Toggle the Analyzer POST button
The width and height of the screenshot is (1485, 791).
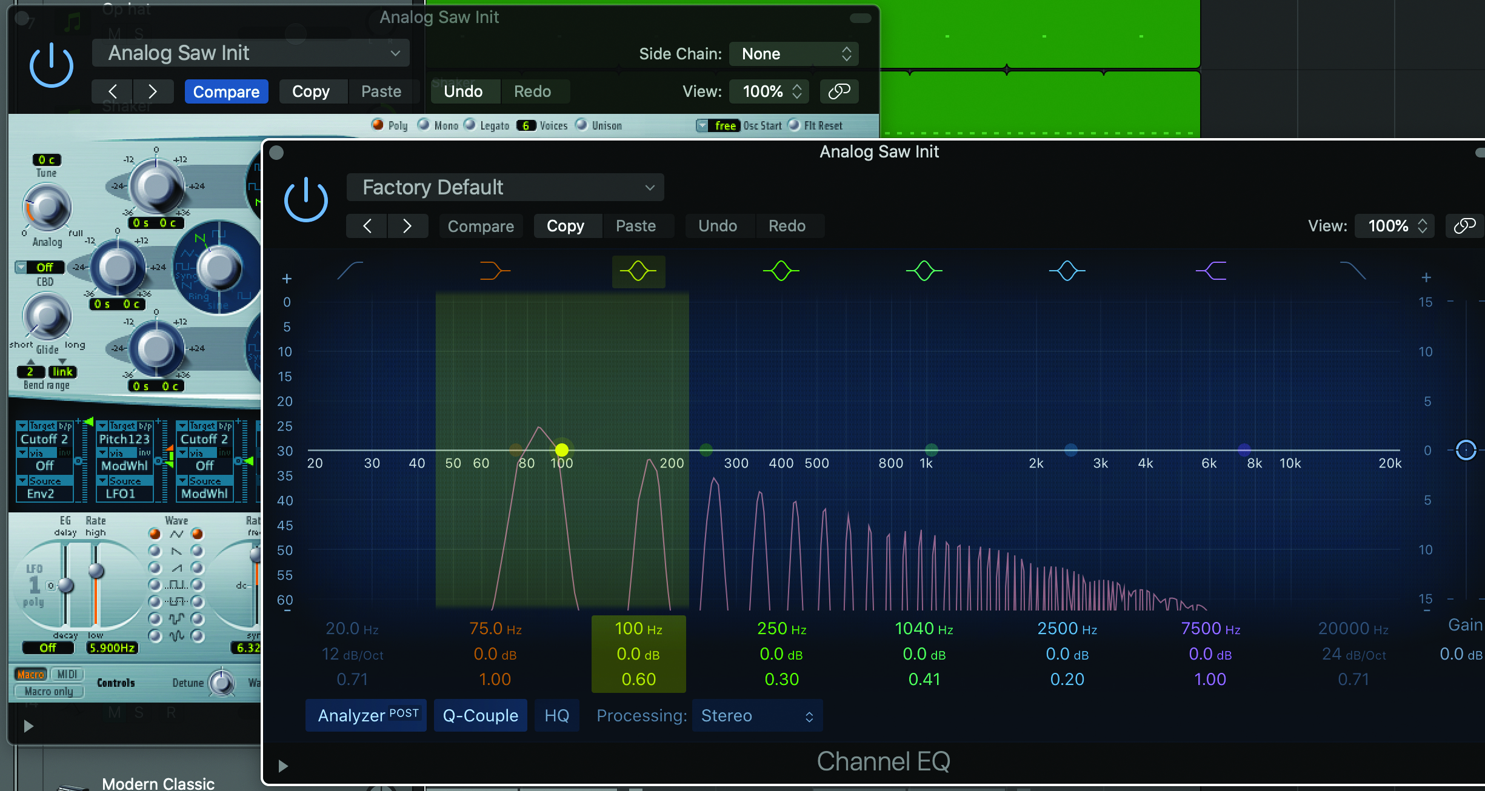pos(367,715)
